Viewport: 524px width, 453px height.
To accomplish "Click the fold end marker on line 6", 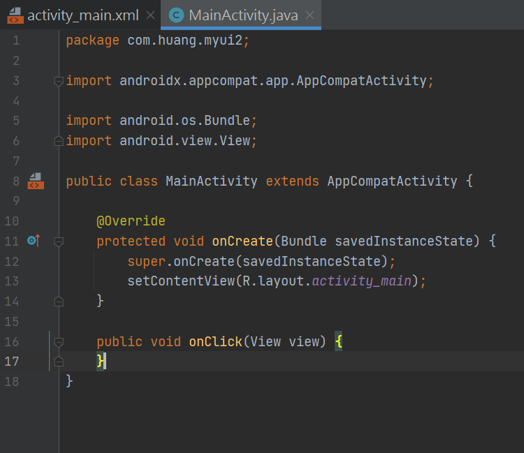I will 59,141.
